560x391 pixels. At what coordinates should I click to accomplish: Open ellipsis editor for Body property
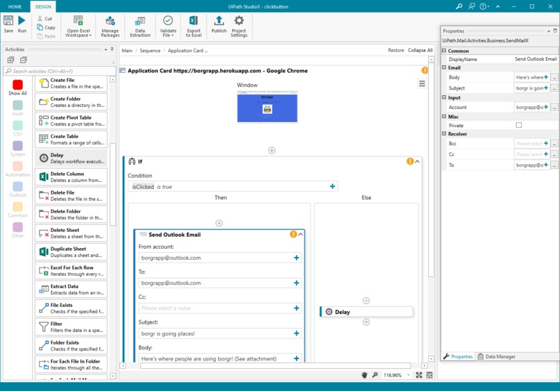554,77
